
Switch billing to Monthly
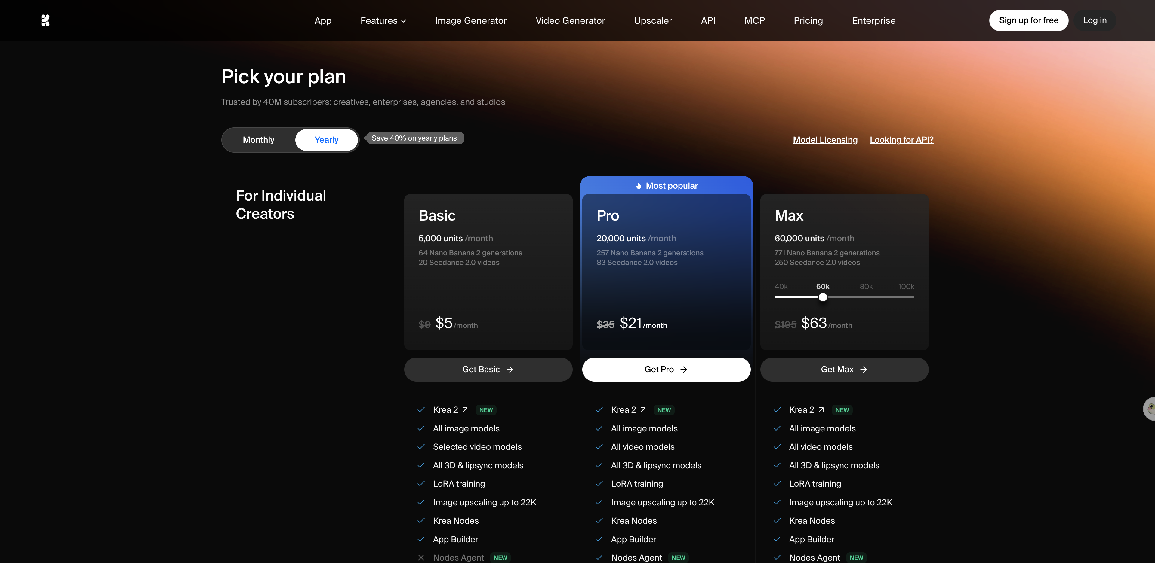259,140
